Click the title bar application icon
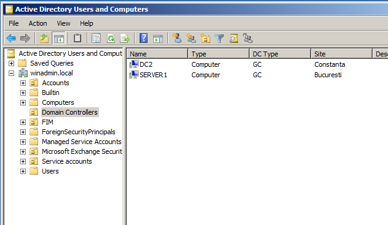 coord(9,9)
